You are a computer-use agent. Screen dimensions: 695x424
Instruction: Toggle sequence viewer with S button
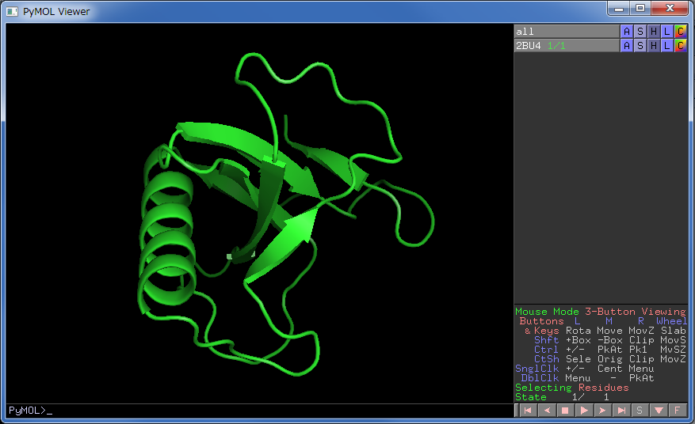click(640, 411)
